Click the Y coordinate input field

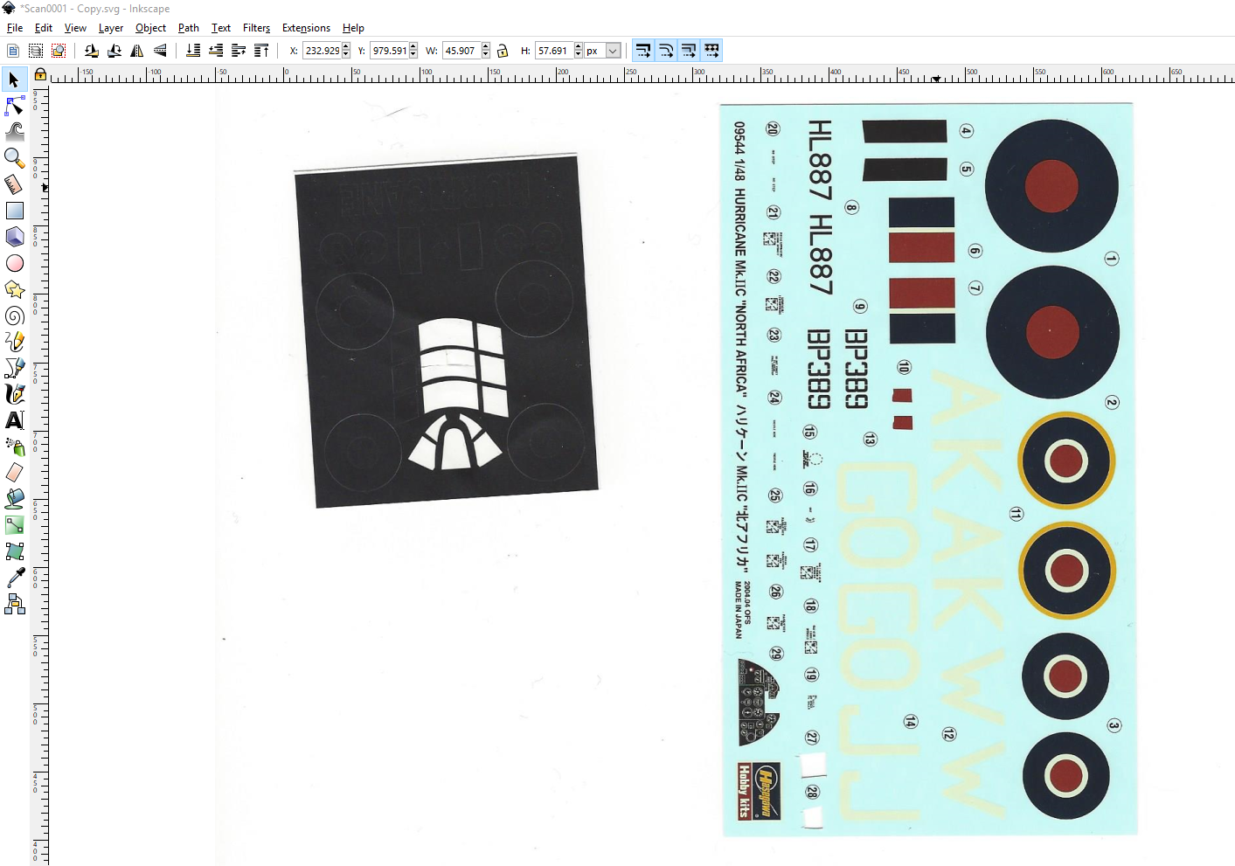click(x=390, y=51)
